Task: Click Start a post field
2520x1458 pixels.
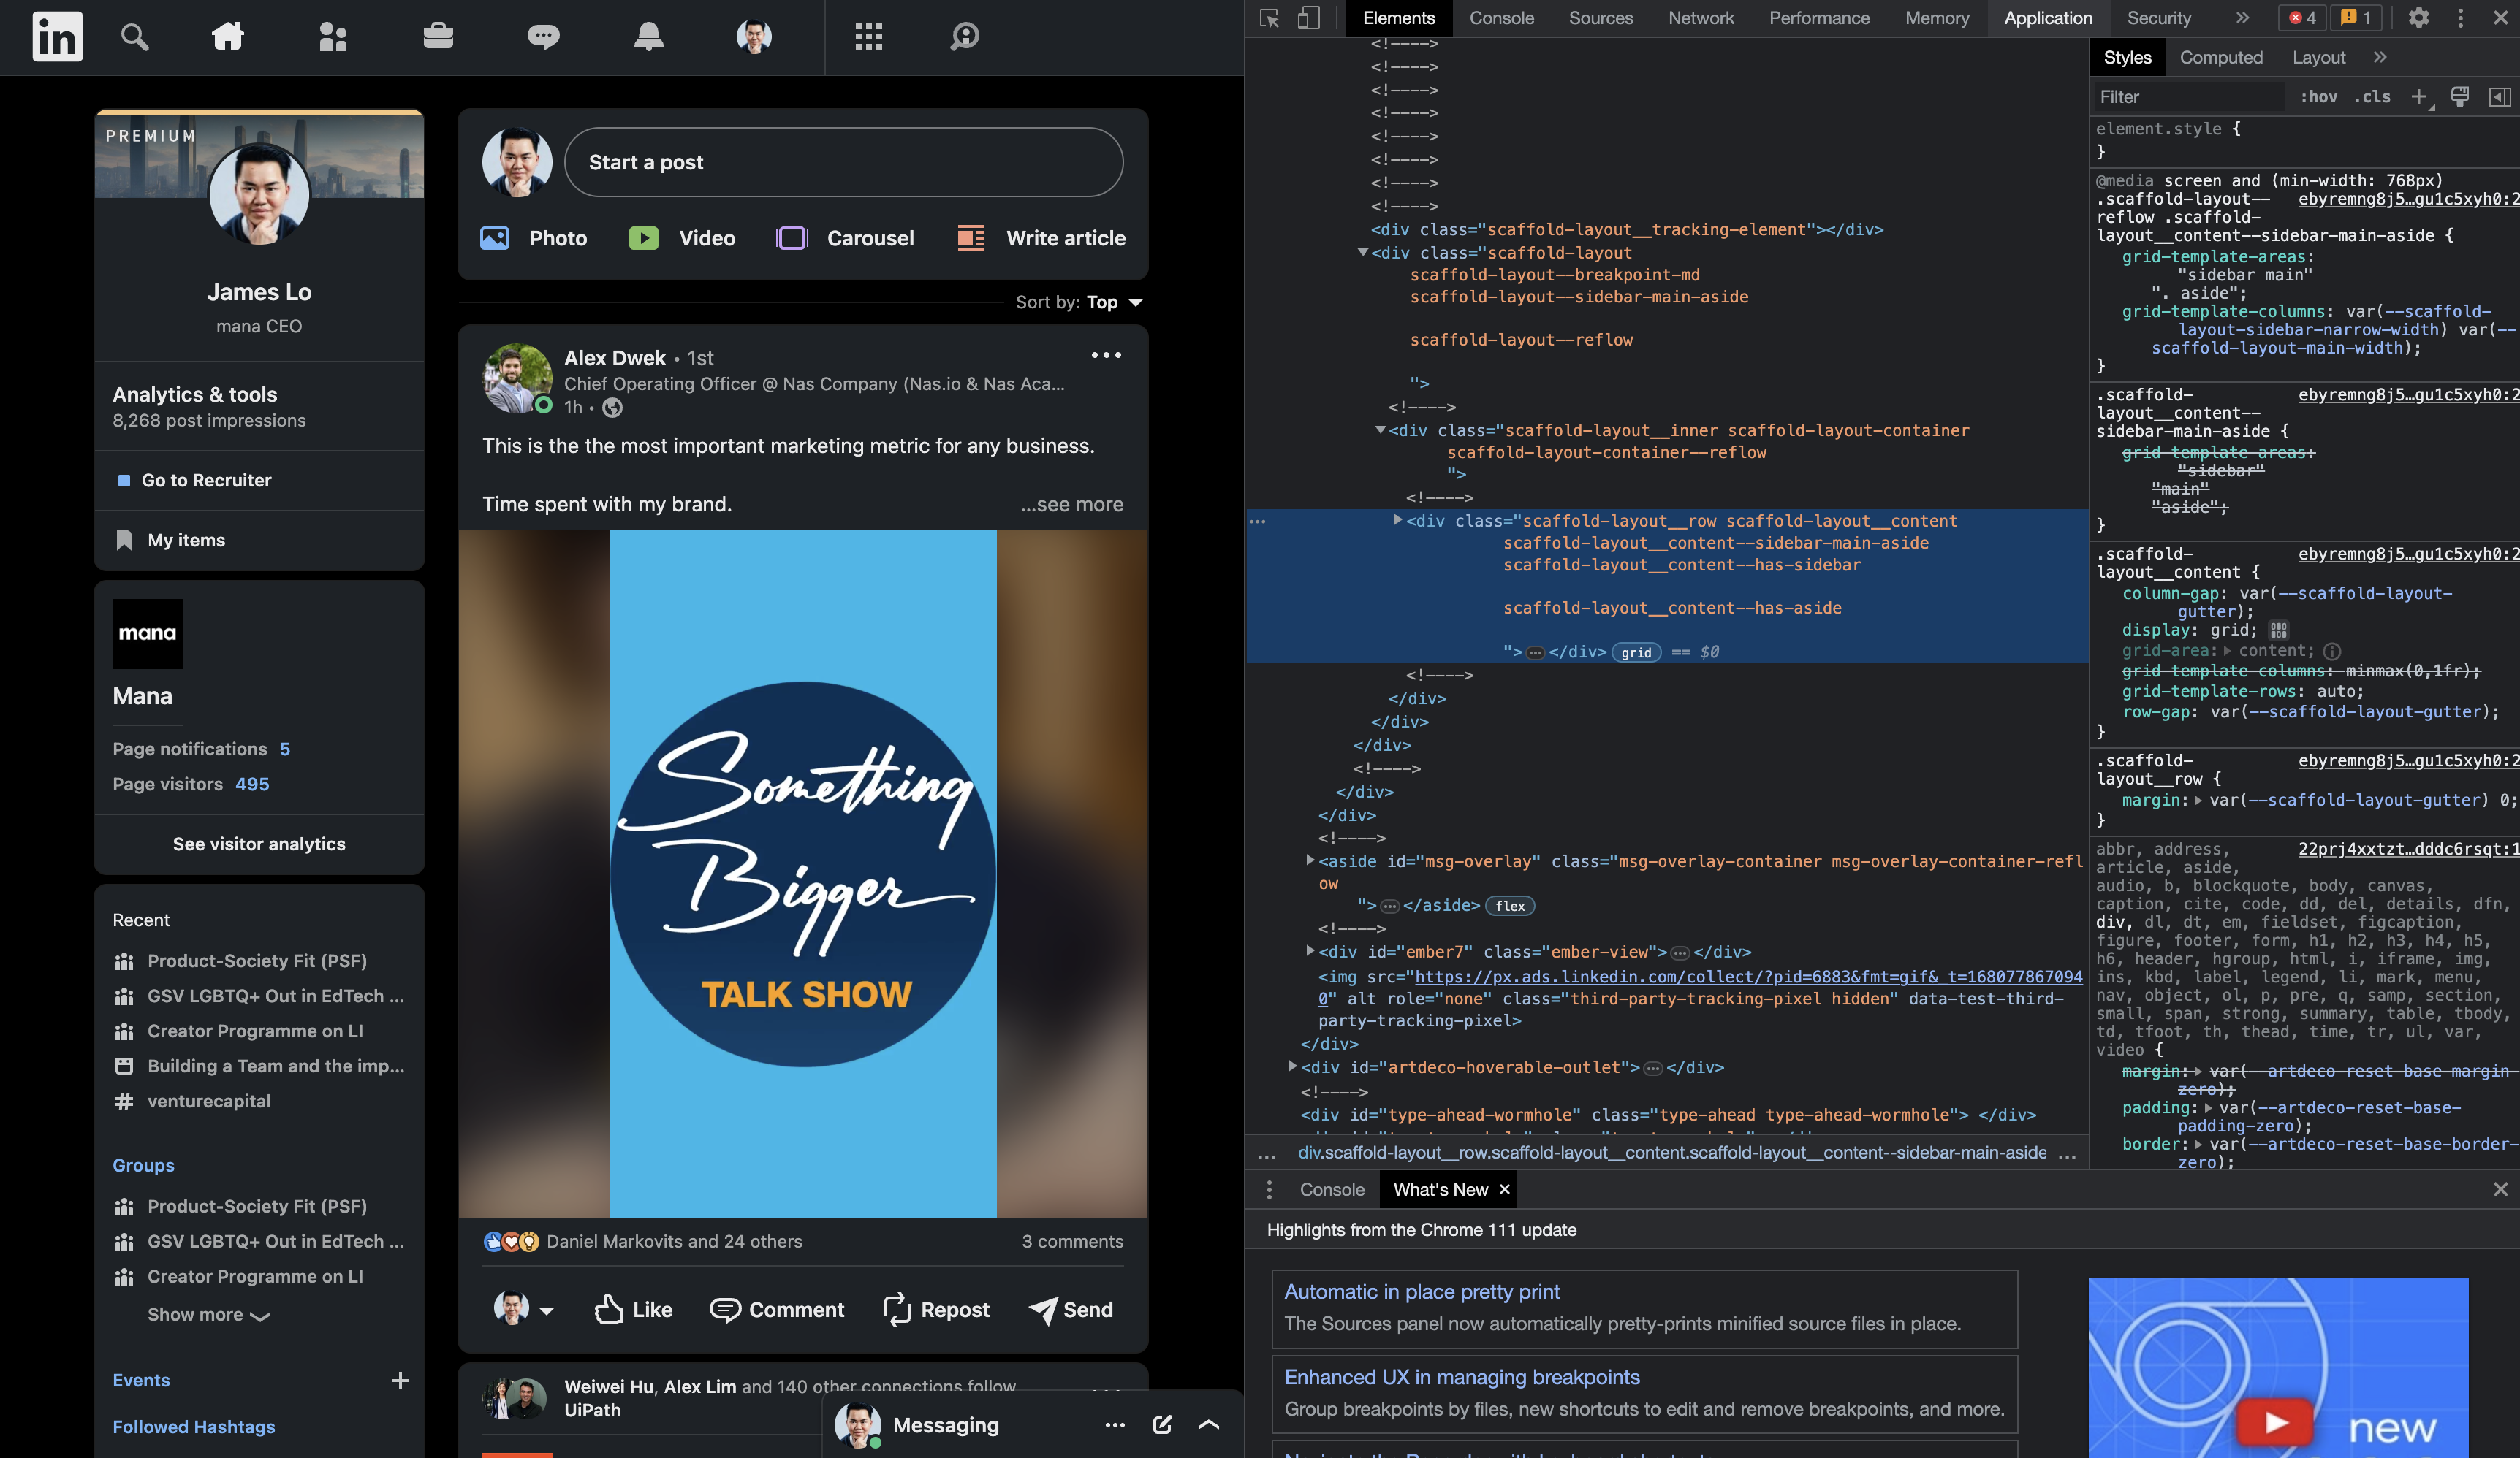Action: coord(843,162)
